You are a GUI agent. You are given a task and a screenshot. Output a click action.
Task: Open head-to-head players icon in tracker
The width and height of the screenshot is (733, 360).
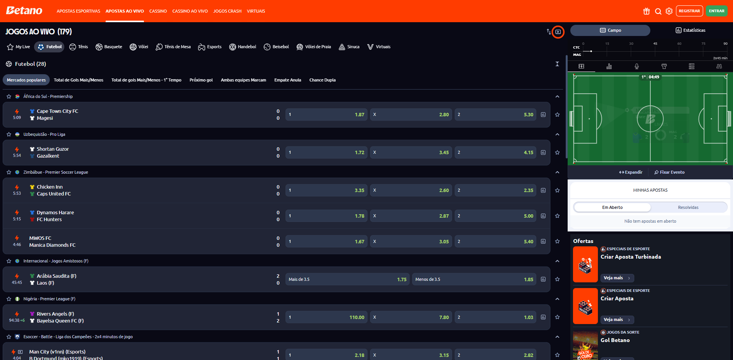click(719, 66)
